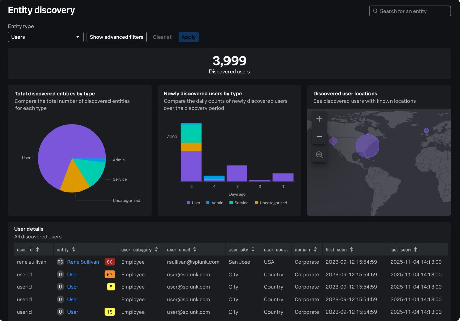460x321 pixels.
Task: Click sort icon next to user_email
Action: pos(195,249)
